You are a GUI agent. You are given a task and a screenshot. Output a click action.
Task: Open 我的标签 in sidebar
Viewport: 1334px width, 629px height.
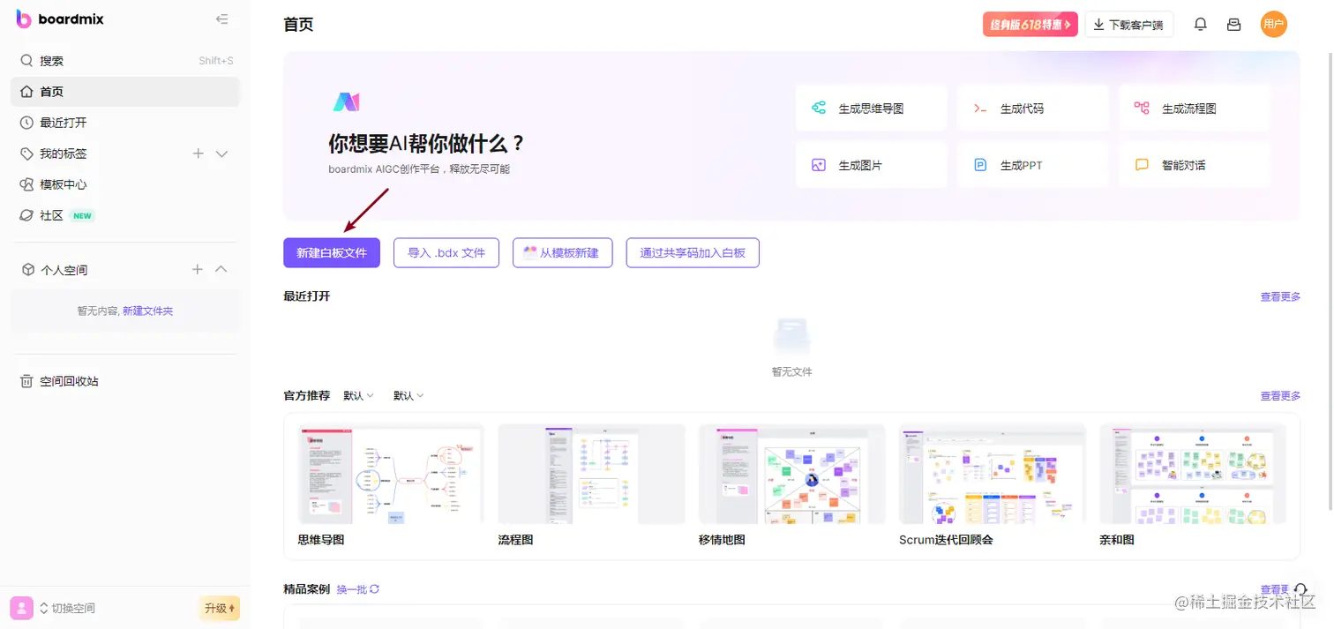pyautogui.click(x=64, y=154)
